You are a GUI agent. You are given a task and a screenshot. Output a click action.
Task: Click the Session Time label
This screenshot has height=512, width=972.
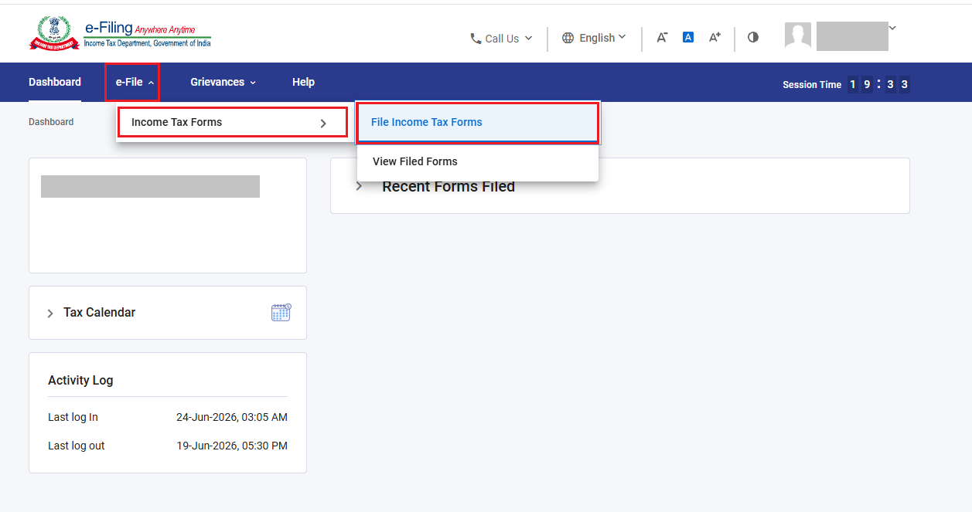(812, 85)
